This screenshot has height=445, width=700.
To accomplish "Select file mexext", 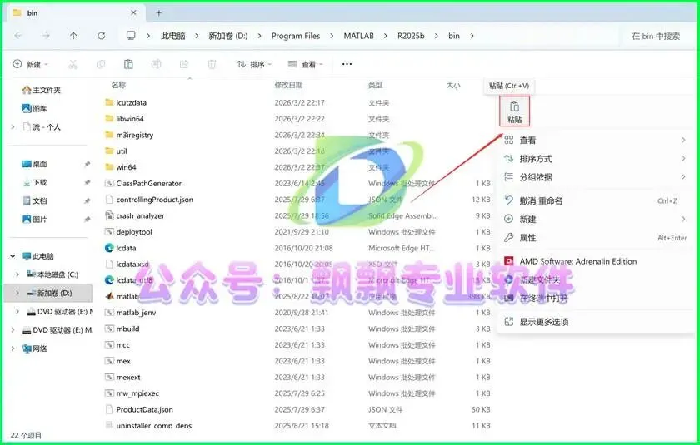I will click(128, 378).
